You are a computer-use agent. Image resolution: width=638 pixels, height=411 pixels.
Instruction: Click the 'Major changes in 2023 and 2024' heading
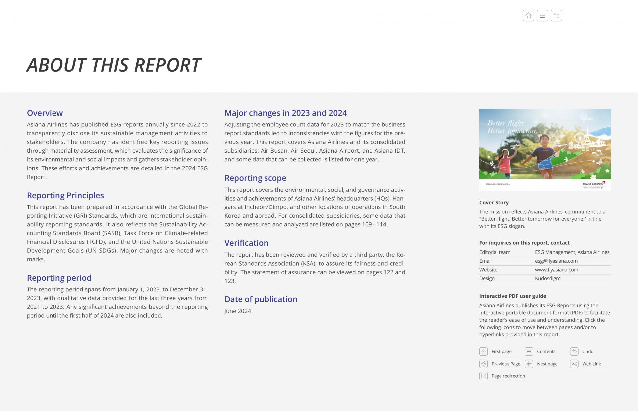pos(285,113)
